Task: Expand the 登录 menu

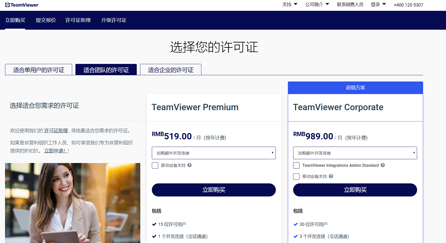Action: [x=378, y=5]
